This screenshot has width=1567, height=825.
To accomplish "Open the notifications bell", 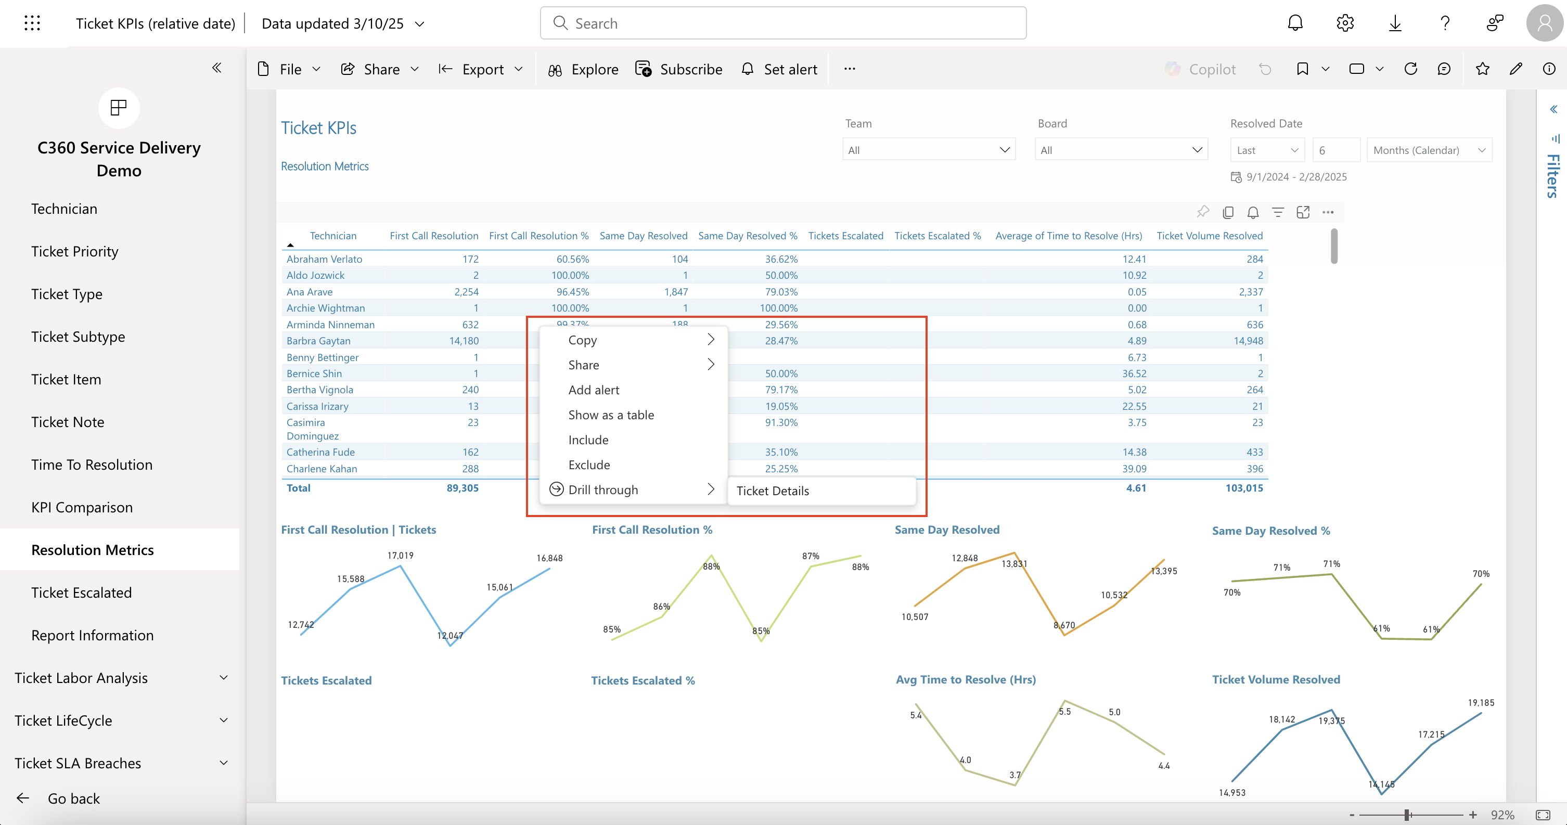I will [1295, 23].
